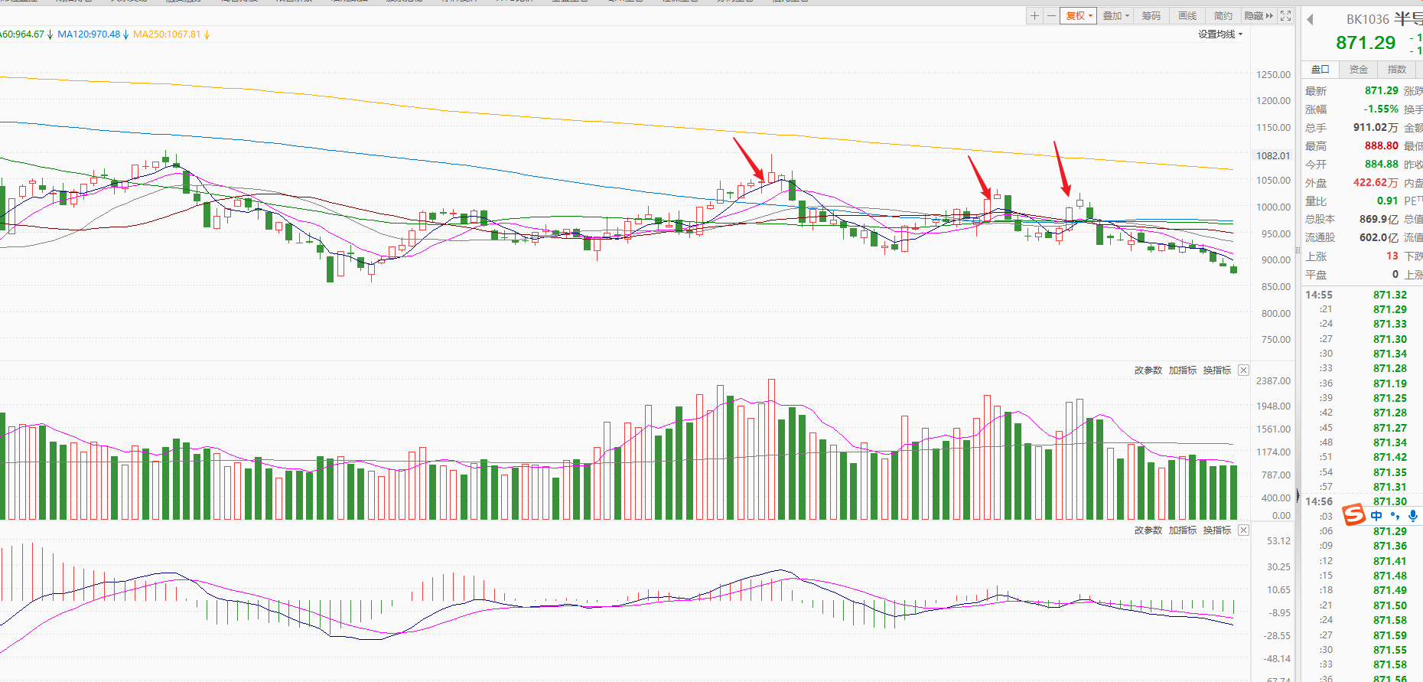Click the left arrow beside BK1036
1423x682 pixels.
(1310, 20)
